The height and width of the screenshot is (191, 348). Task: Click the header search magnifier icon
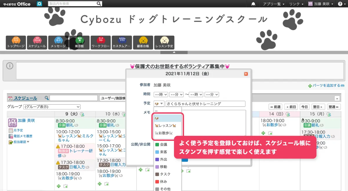pos(99,4)
